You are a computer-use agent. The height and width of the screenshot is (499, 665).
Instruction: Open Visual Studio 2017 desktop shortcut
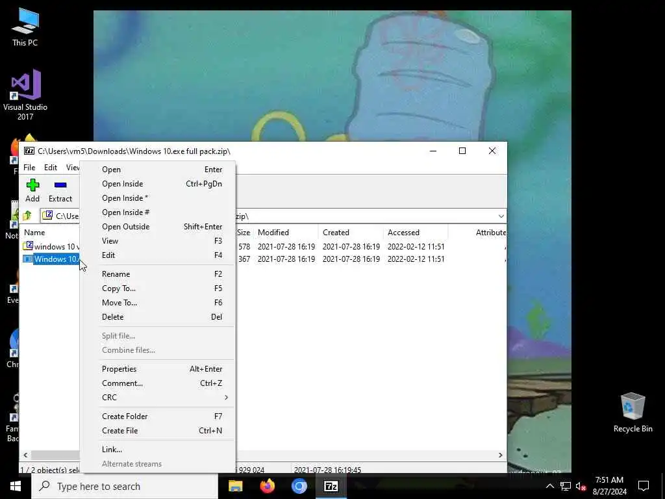pyautogui.click(x=25, y=95)
